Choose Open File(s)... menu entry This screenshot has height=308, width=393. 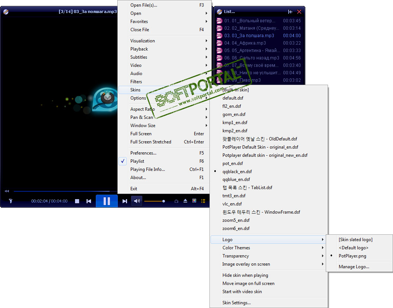(x=164, y=5)
